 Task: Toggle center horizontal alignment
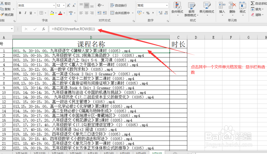[x=87, y=13]
